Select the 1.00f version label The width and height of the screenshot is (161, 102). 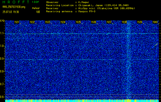click(35, 2)
